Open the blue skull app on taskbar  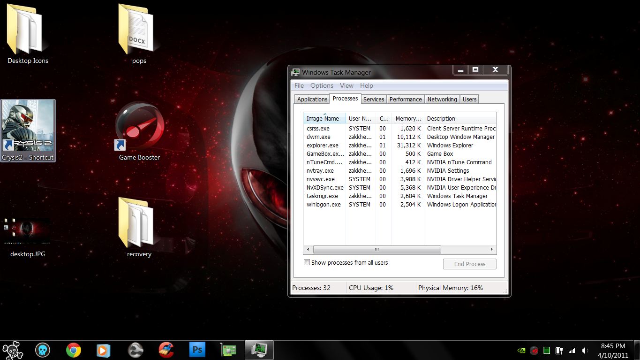[43, 350]
